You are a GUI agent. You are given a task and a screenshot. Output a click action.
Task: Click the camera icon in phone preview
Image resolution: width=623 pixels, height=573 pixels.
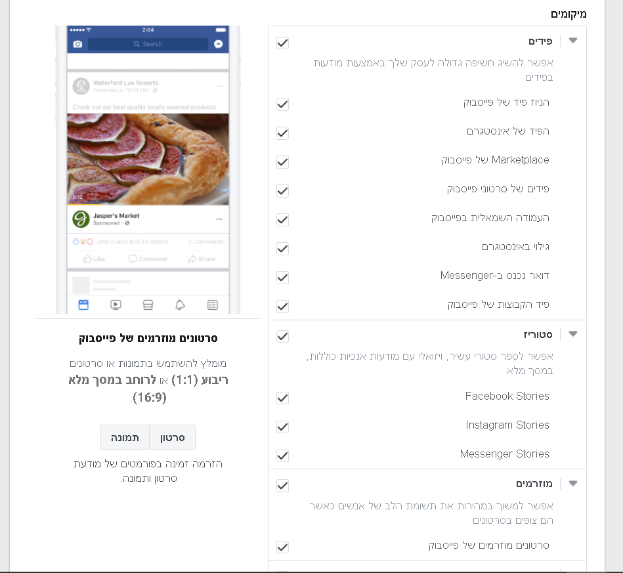click(78, 44)
